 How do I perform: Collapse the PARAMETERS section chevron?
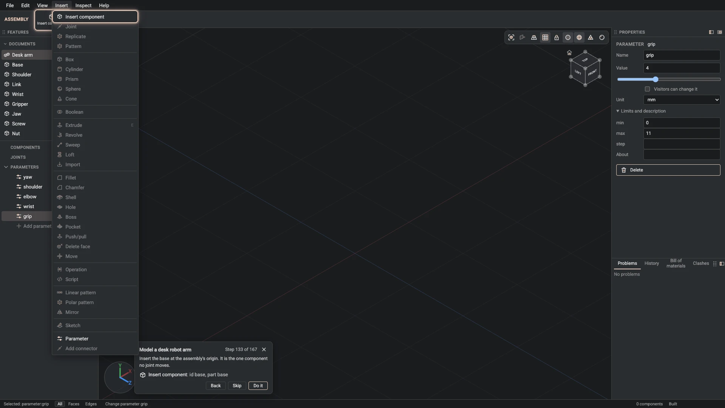coord(6,167)
